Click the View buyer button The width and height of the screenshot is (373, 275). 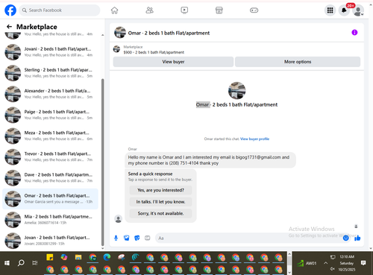[x=173, y=62]
